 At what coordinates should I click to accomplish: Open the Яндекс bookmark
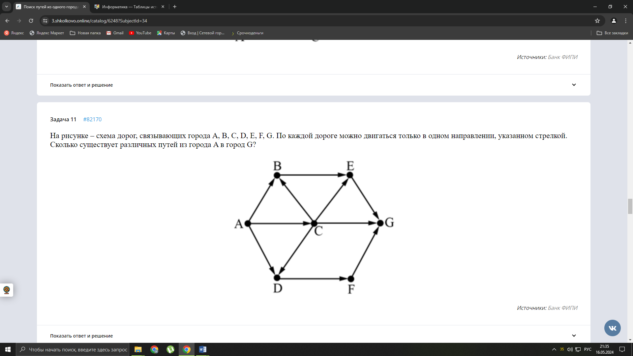pos(14,33)
